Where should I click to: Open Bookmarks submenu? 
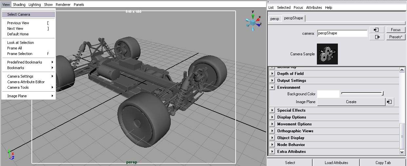tap(29, 68)
